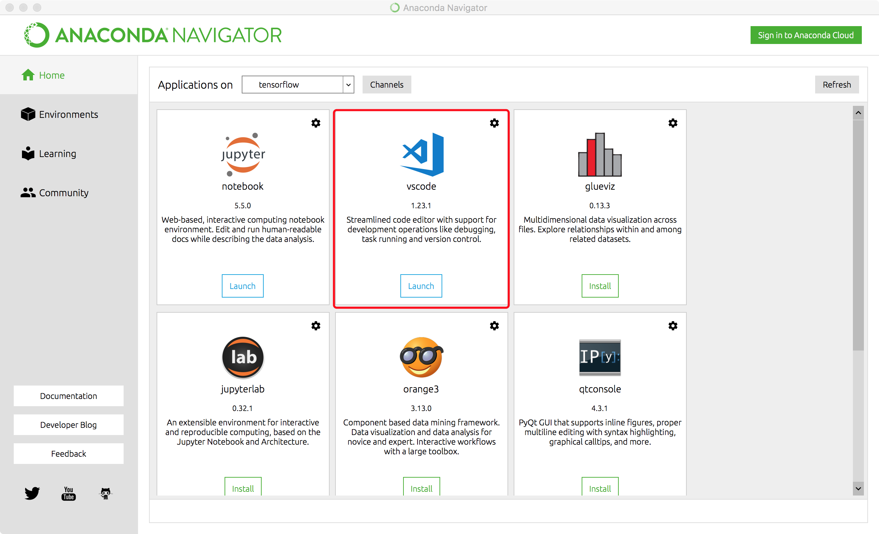Open the Twitter bird icon

pyautogui.click(x=32, y=493)
